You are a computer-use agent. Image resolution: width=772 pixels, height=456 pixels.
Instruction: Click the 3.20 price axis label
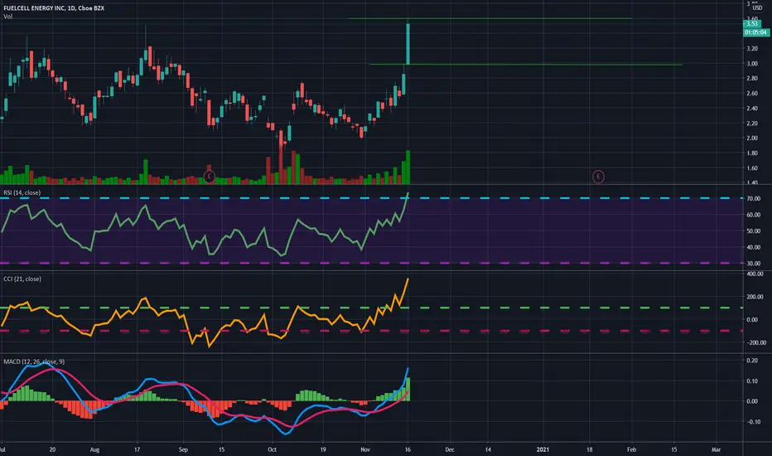click(752, 49)
